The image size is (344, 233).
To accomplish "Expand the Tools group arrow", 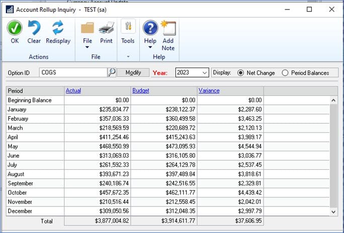I will point(128,57).
